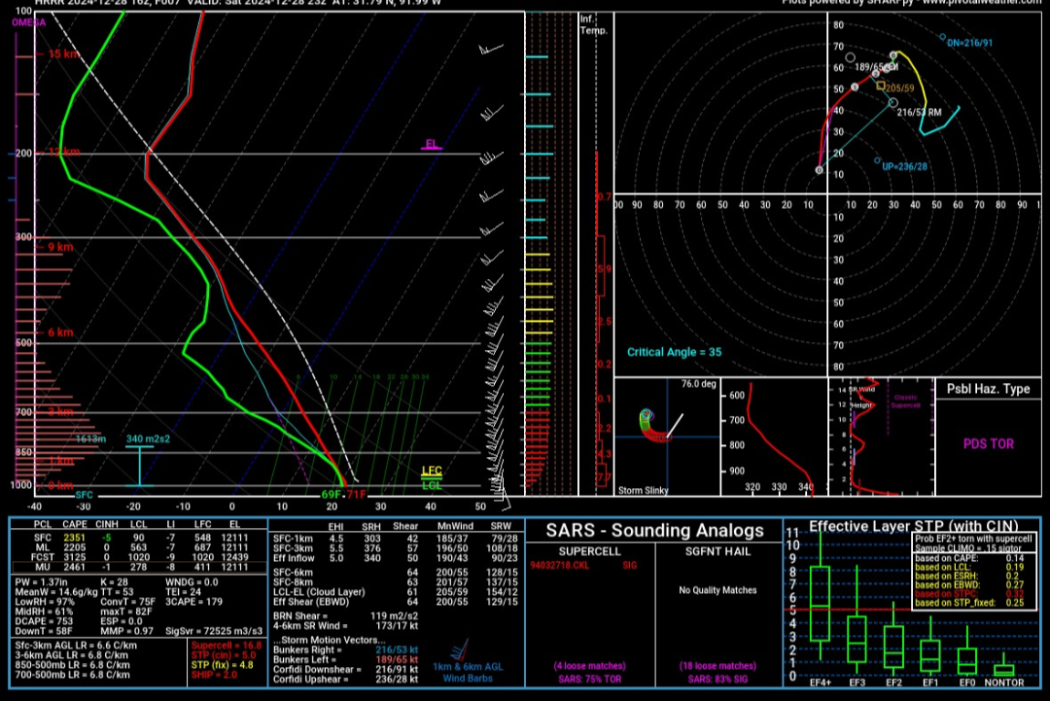Click the based on STP_fixed row
This screenshot has height=701, width=1050.
click(x=969, y=603)
